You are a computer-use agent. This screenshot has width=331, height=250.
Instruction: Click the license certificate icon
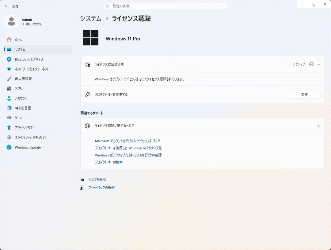coord(87,65)
